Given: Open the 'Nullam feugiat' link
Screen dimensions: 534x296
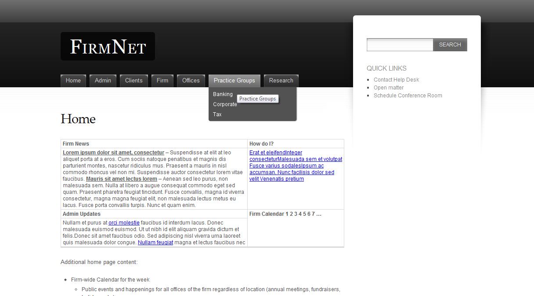Looking at the screenshot, I should (155, 243).
